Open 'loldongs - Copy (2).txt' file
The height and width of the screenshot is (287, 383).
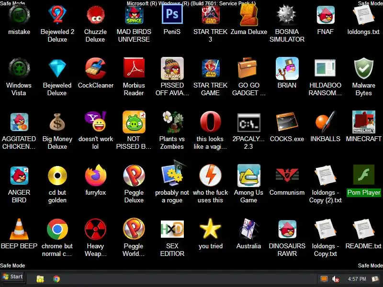coord(325,175)
